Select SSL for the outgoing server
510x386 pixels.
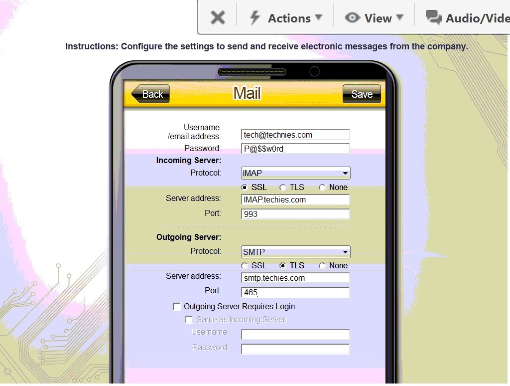coord(245,266)
